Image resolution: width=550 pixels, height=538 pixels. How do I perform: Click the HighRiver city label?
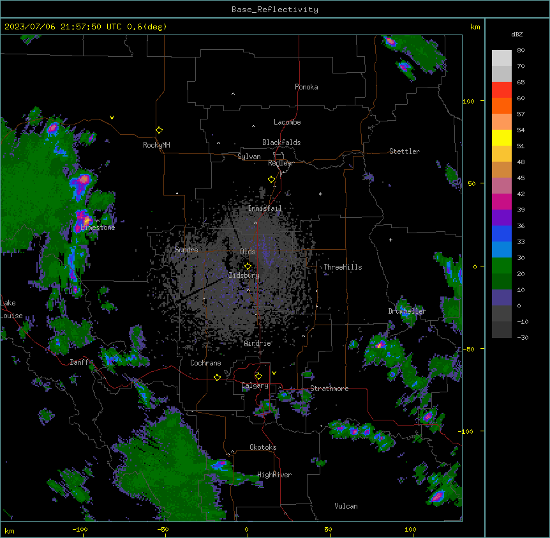coord(274,475)
